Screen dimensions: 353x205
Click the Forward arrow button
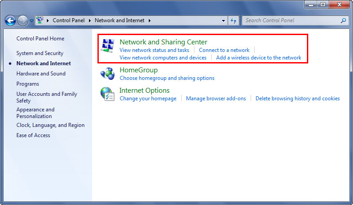(x=23, y=21)
